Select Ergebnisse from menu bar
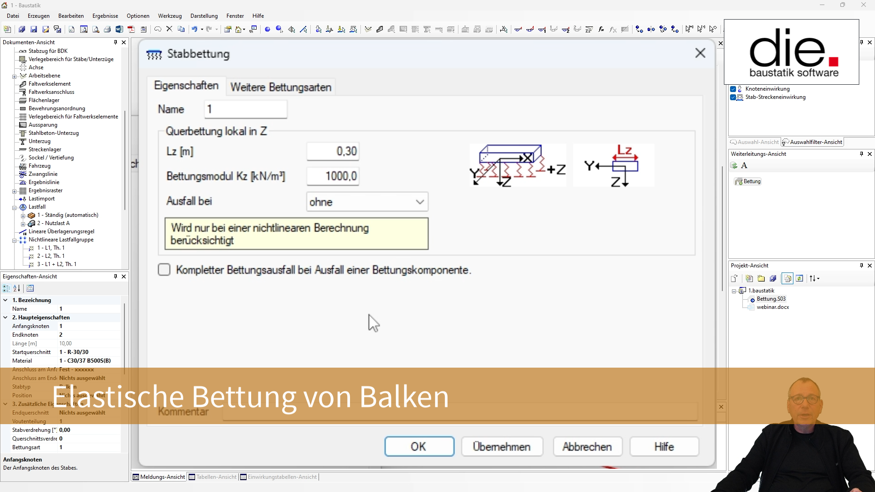Image resolution: width=875 pixels, height=492 pixels. [x=105, y=16]
